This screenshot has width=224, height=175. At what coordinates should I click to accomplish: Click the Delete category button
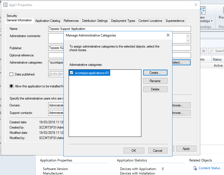[x=155, y=89]
